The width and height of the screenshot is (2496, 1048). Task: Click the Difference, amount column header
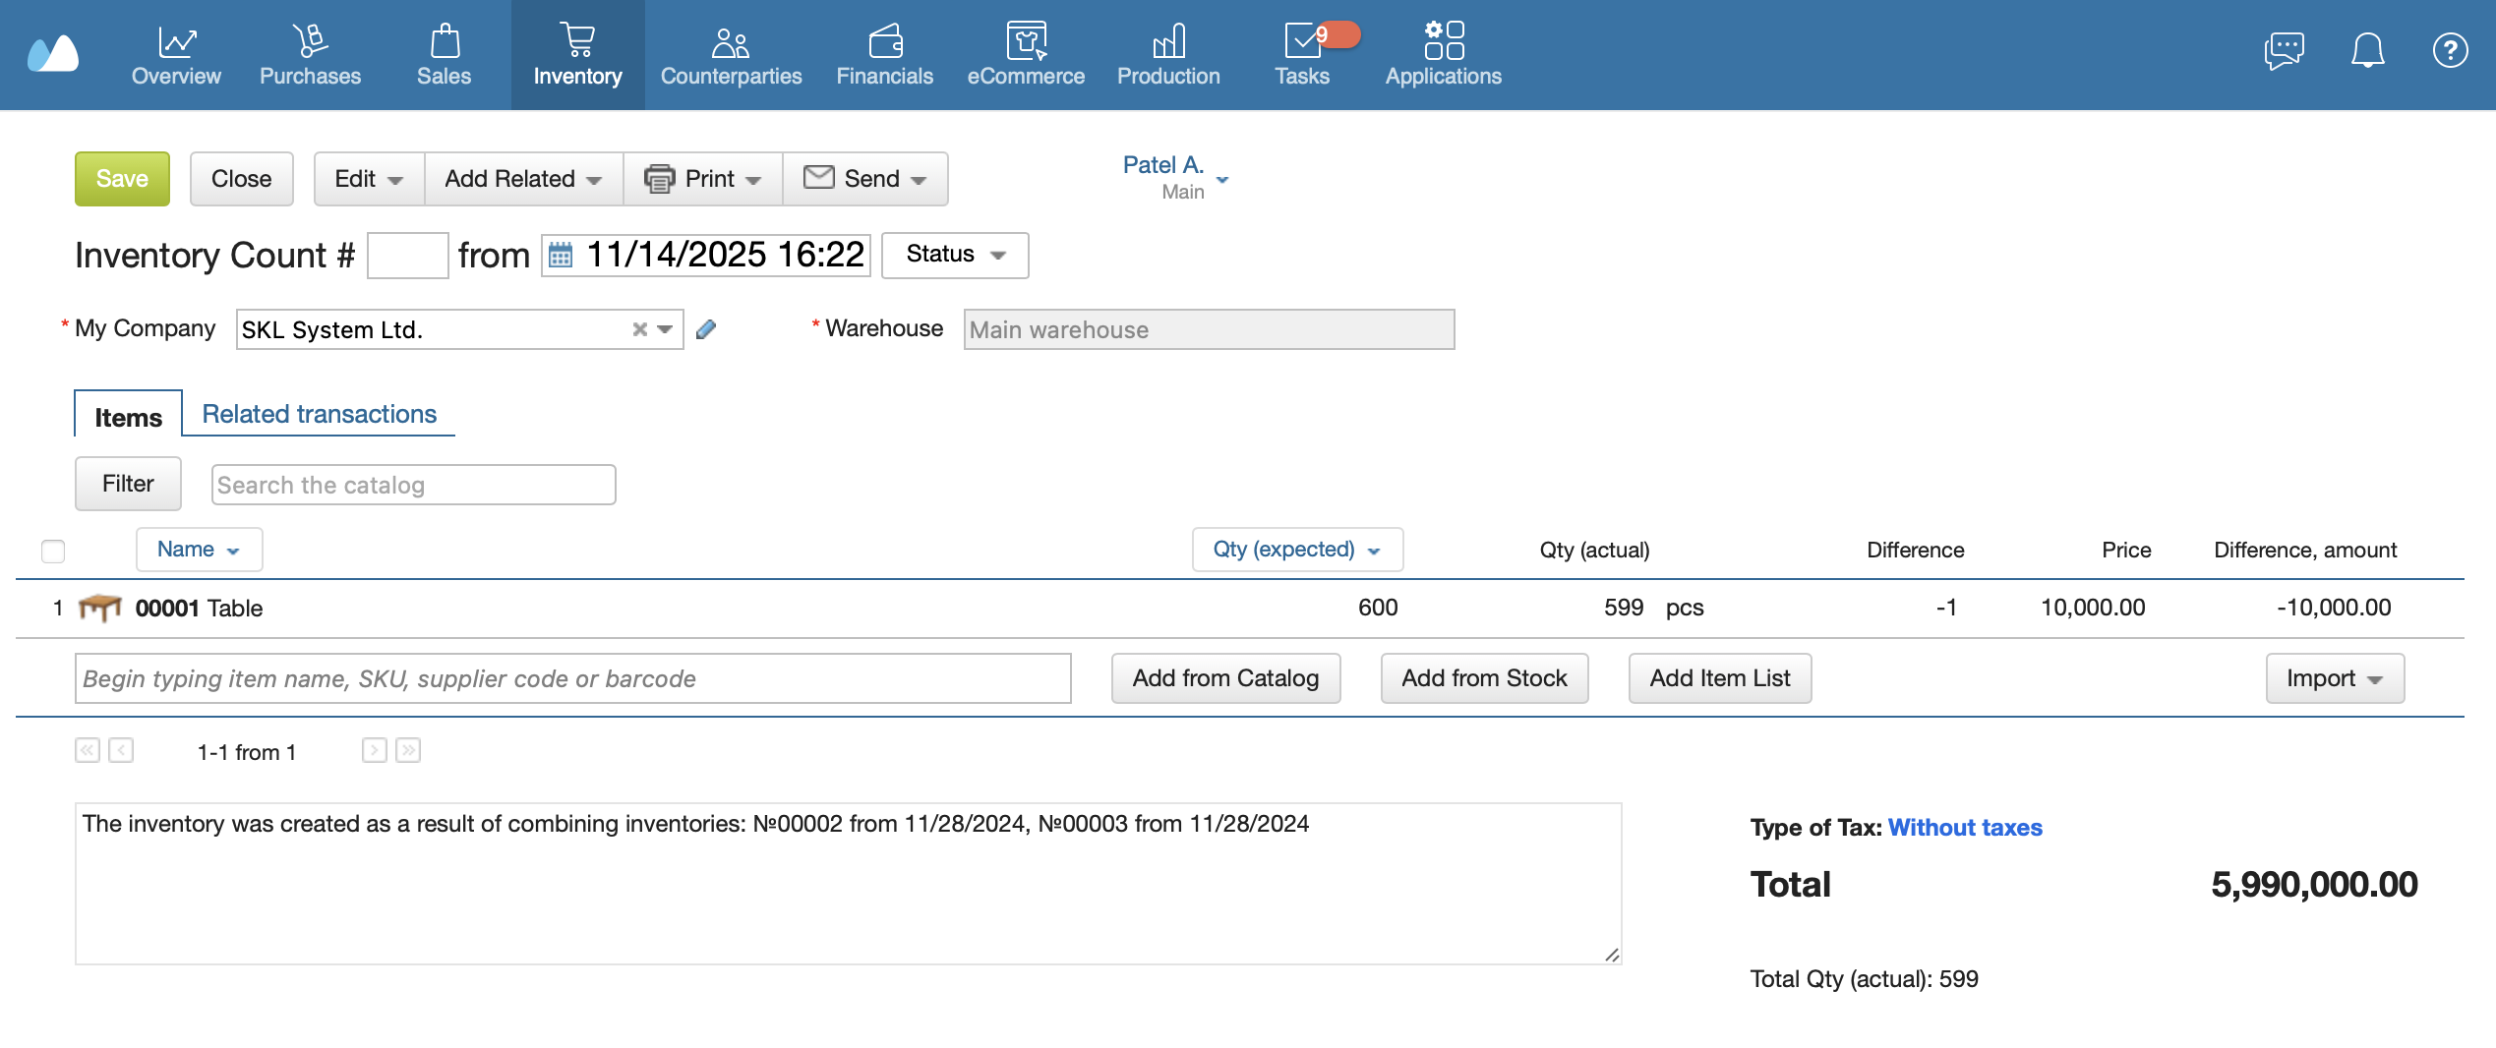point(2304,551)
